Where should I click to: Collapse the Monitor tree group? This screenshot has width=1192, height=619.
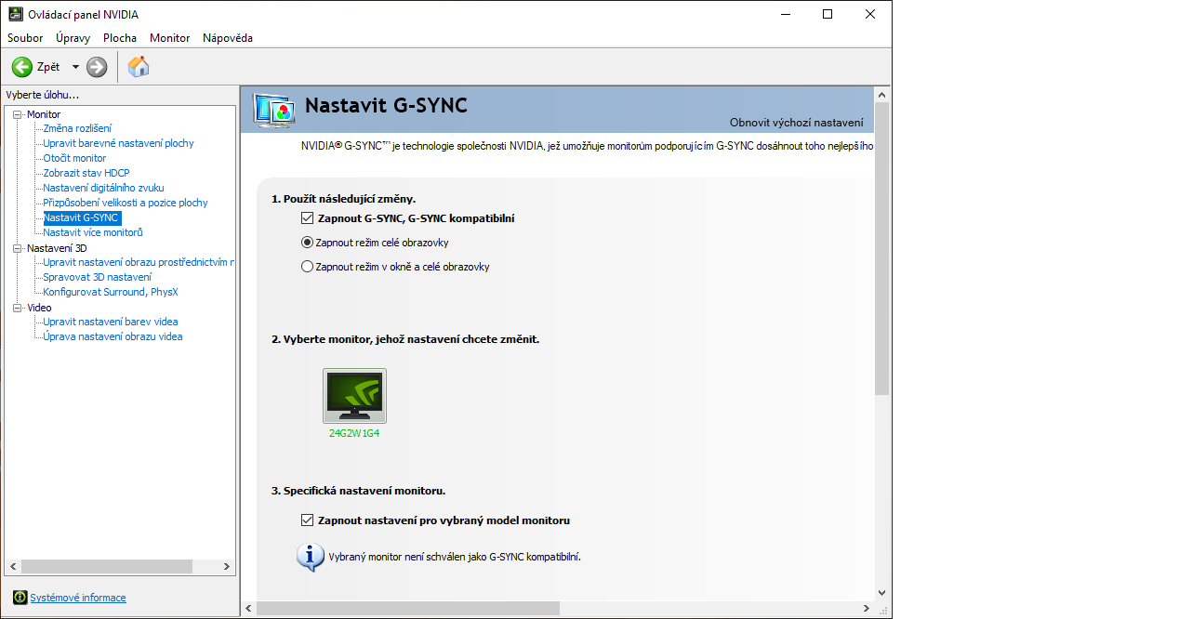(17, 114)
